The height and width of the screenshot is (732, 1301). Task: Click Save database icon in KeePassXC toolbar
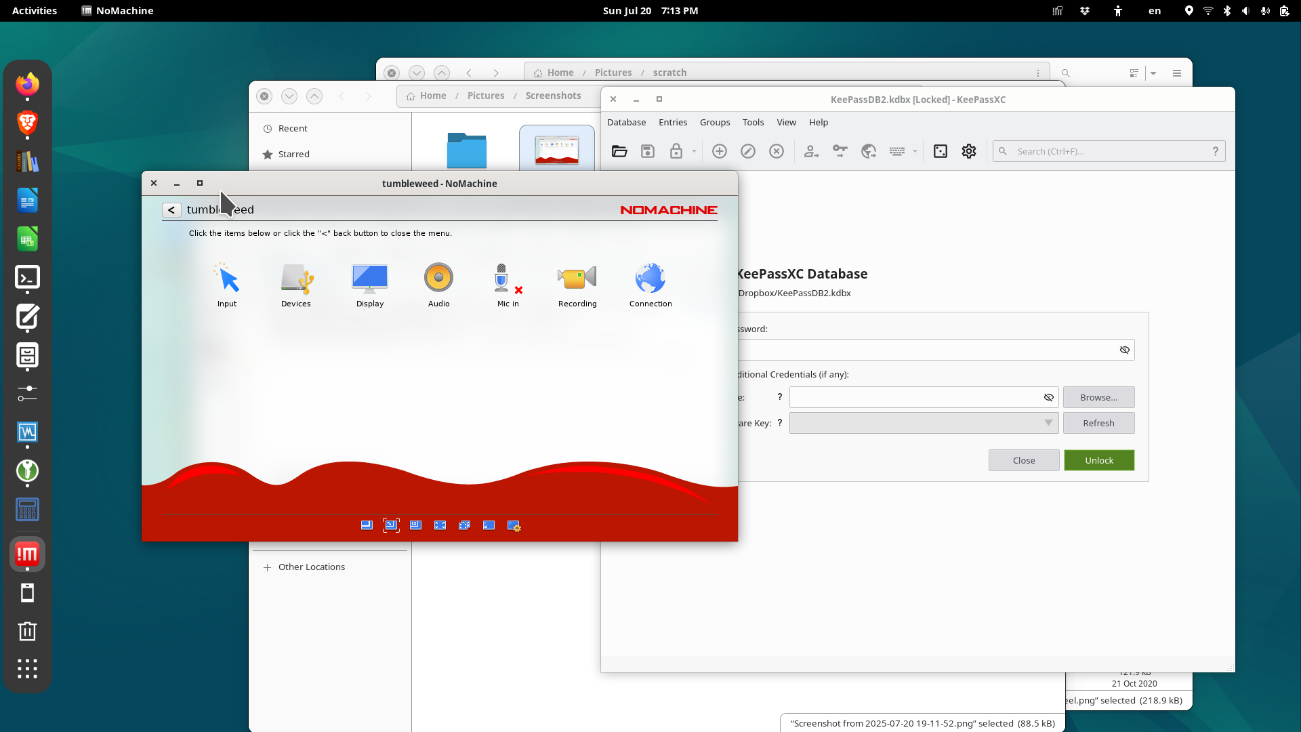tap(648, 151)
